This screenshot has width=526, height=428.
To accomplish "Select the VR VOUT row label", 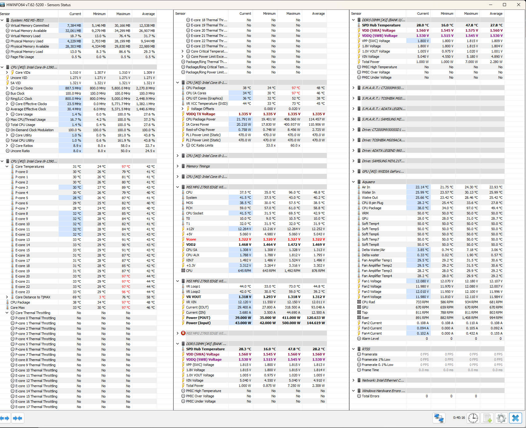I will pos(193,297).
